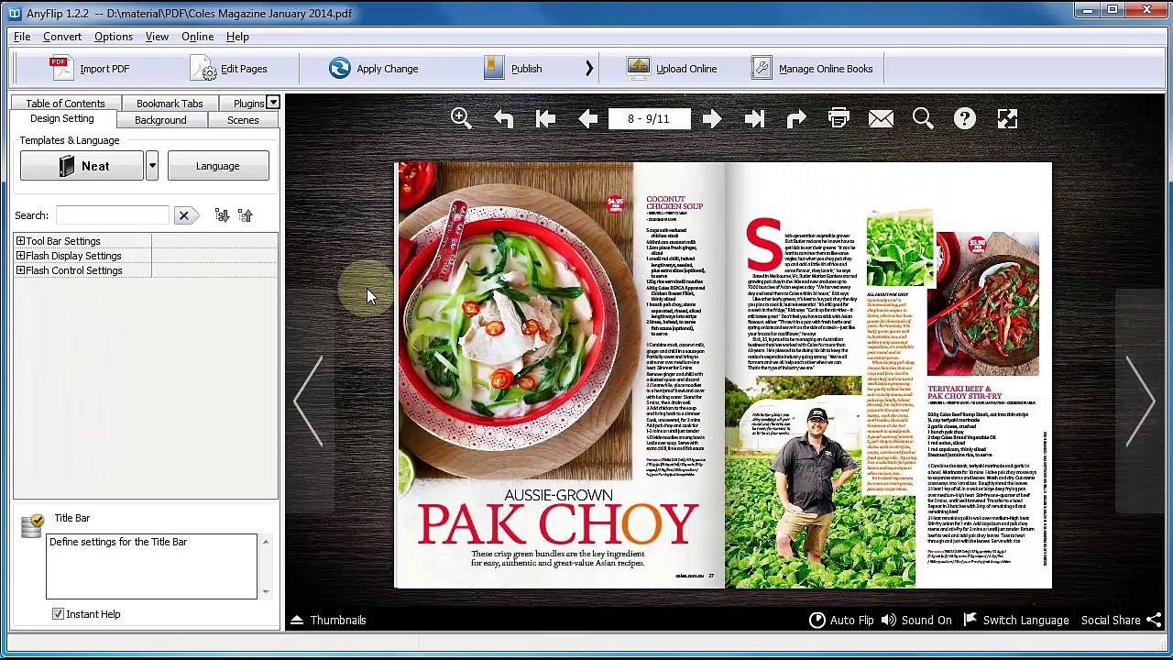Start Auto Flip

[x=841, y=621]
